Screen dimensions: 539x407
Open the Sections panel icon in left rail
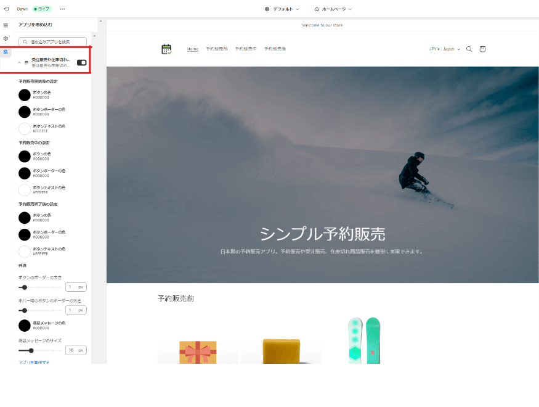(6, 25)
